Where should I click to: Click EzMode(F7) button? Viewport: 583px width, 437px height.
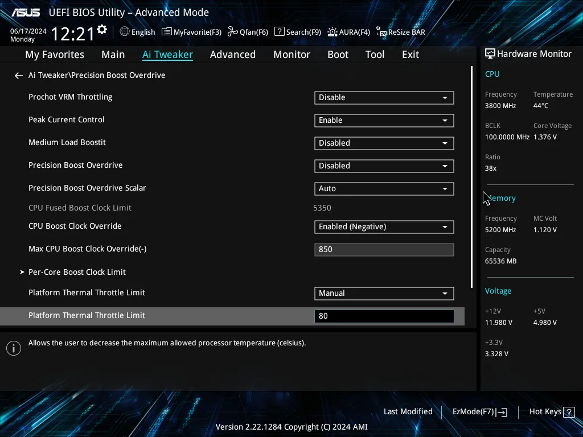[479, 412]
